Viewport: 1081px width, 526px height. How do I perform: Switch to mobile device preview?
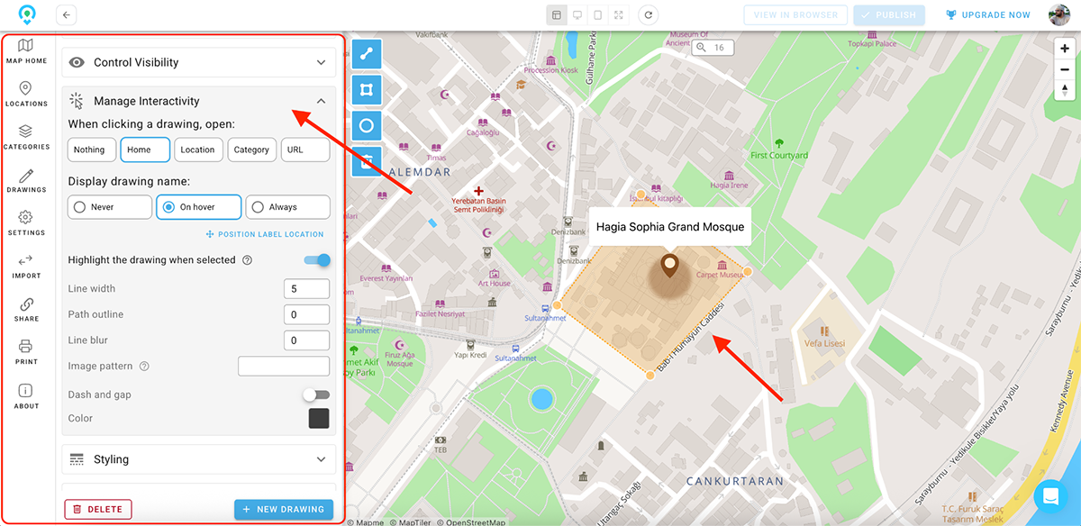click(597, 14)
